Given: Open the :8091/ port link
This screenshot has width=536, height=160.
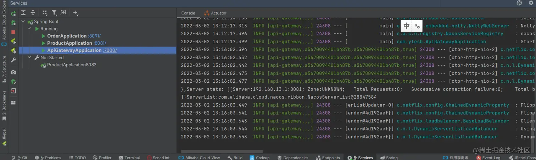Looking at the screenshot, I should point(94,36).
